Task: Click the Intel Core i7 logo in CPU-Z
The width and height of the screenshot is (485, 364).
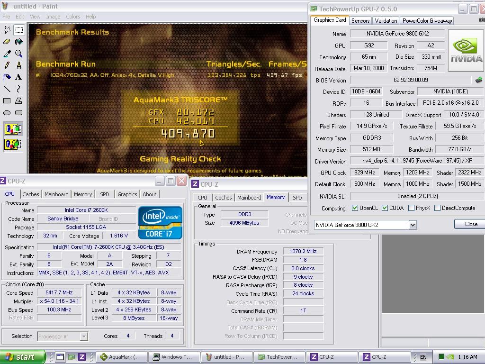Action: click(160, 223)
